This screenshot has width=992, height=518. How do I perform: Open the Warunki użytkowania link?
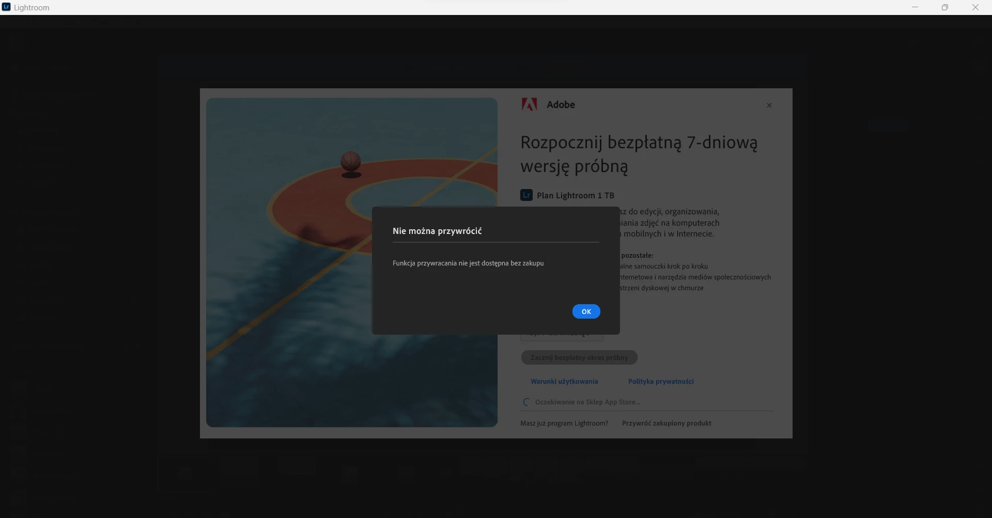pyautogui.click(x=564, y=381)
